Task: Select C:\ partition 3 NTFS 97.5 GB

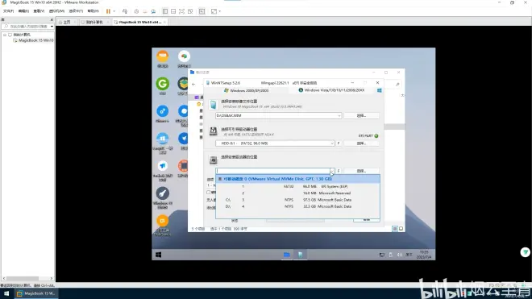Action: [x=297, y=200]
